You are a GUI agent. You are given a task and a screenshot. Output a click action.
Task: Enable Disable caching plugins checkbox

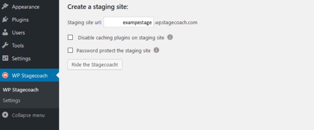pyautogui.click(x=70, y=37)
